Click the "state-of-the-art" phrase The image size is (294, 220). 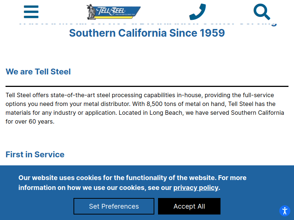(73, 95)
